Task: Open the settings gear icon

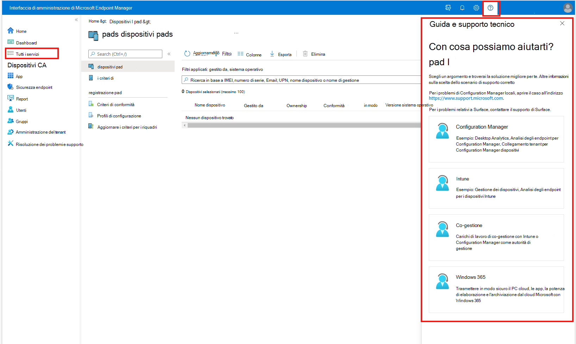Action: [476, 8]
